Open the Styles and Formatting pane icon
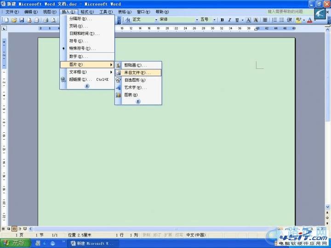The width and height of the screenshot is (331, 248). click(127, 20)
